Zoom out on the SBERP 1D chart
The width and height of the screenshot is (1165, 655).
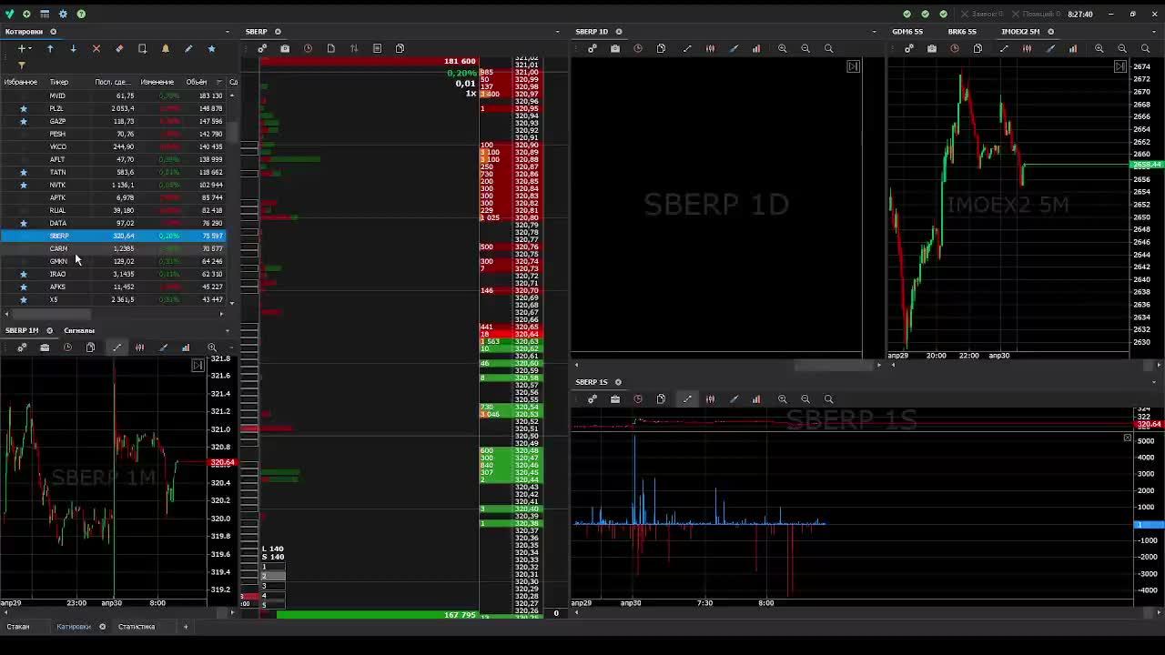[x=805, y=48]
